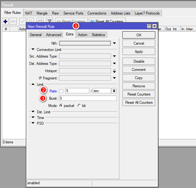Viewport: 196px width, 188px height.
Task: Click the minus remove-rule icon
Action: [13, 22]
